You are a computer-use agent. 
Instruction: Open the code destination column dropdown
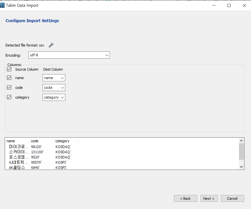pyautogui.click(x=54, y=88)
